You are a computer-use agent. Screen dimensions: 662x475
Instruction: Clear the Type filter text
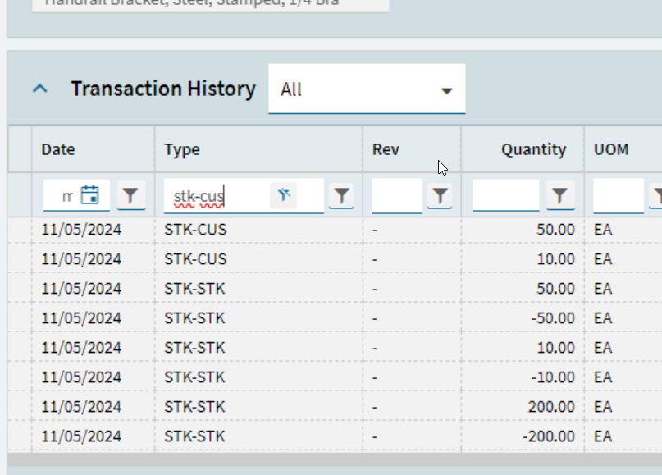[x=283, y=194]
